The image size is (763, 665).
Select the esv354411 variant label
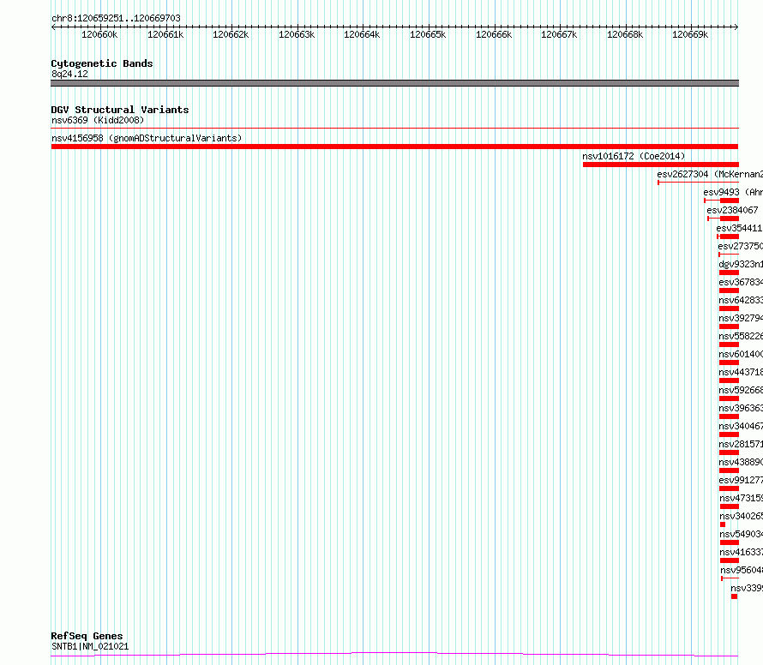[739, 228]
